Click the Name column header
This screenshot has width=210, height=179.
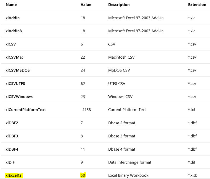(11, 5)
